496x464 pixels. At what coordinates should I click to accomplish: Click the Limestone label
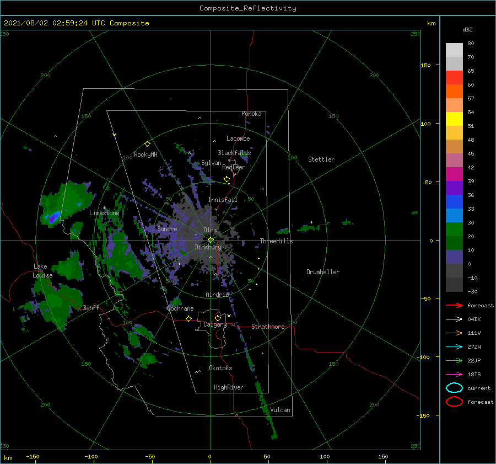[x=104, y=213]
